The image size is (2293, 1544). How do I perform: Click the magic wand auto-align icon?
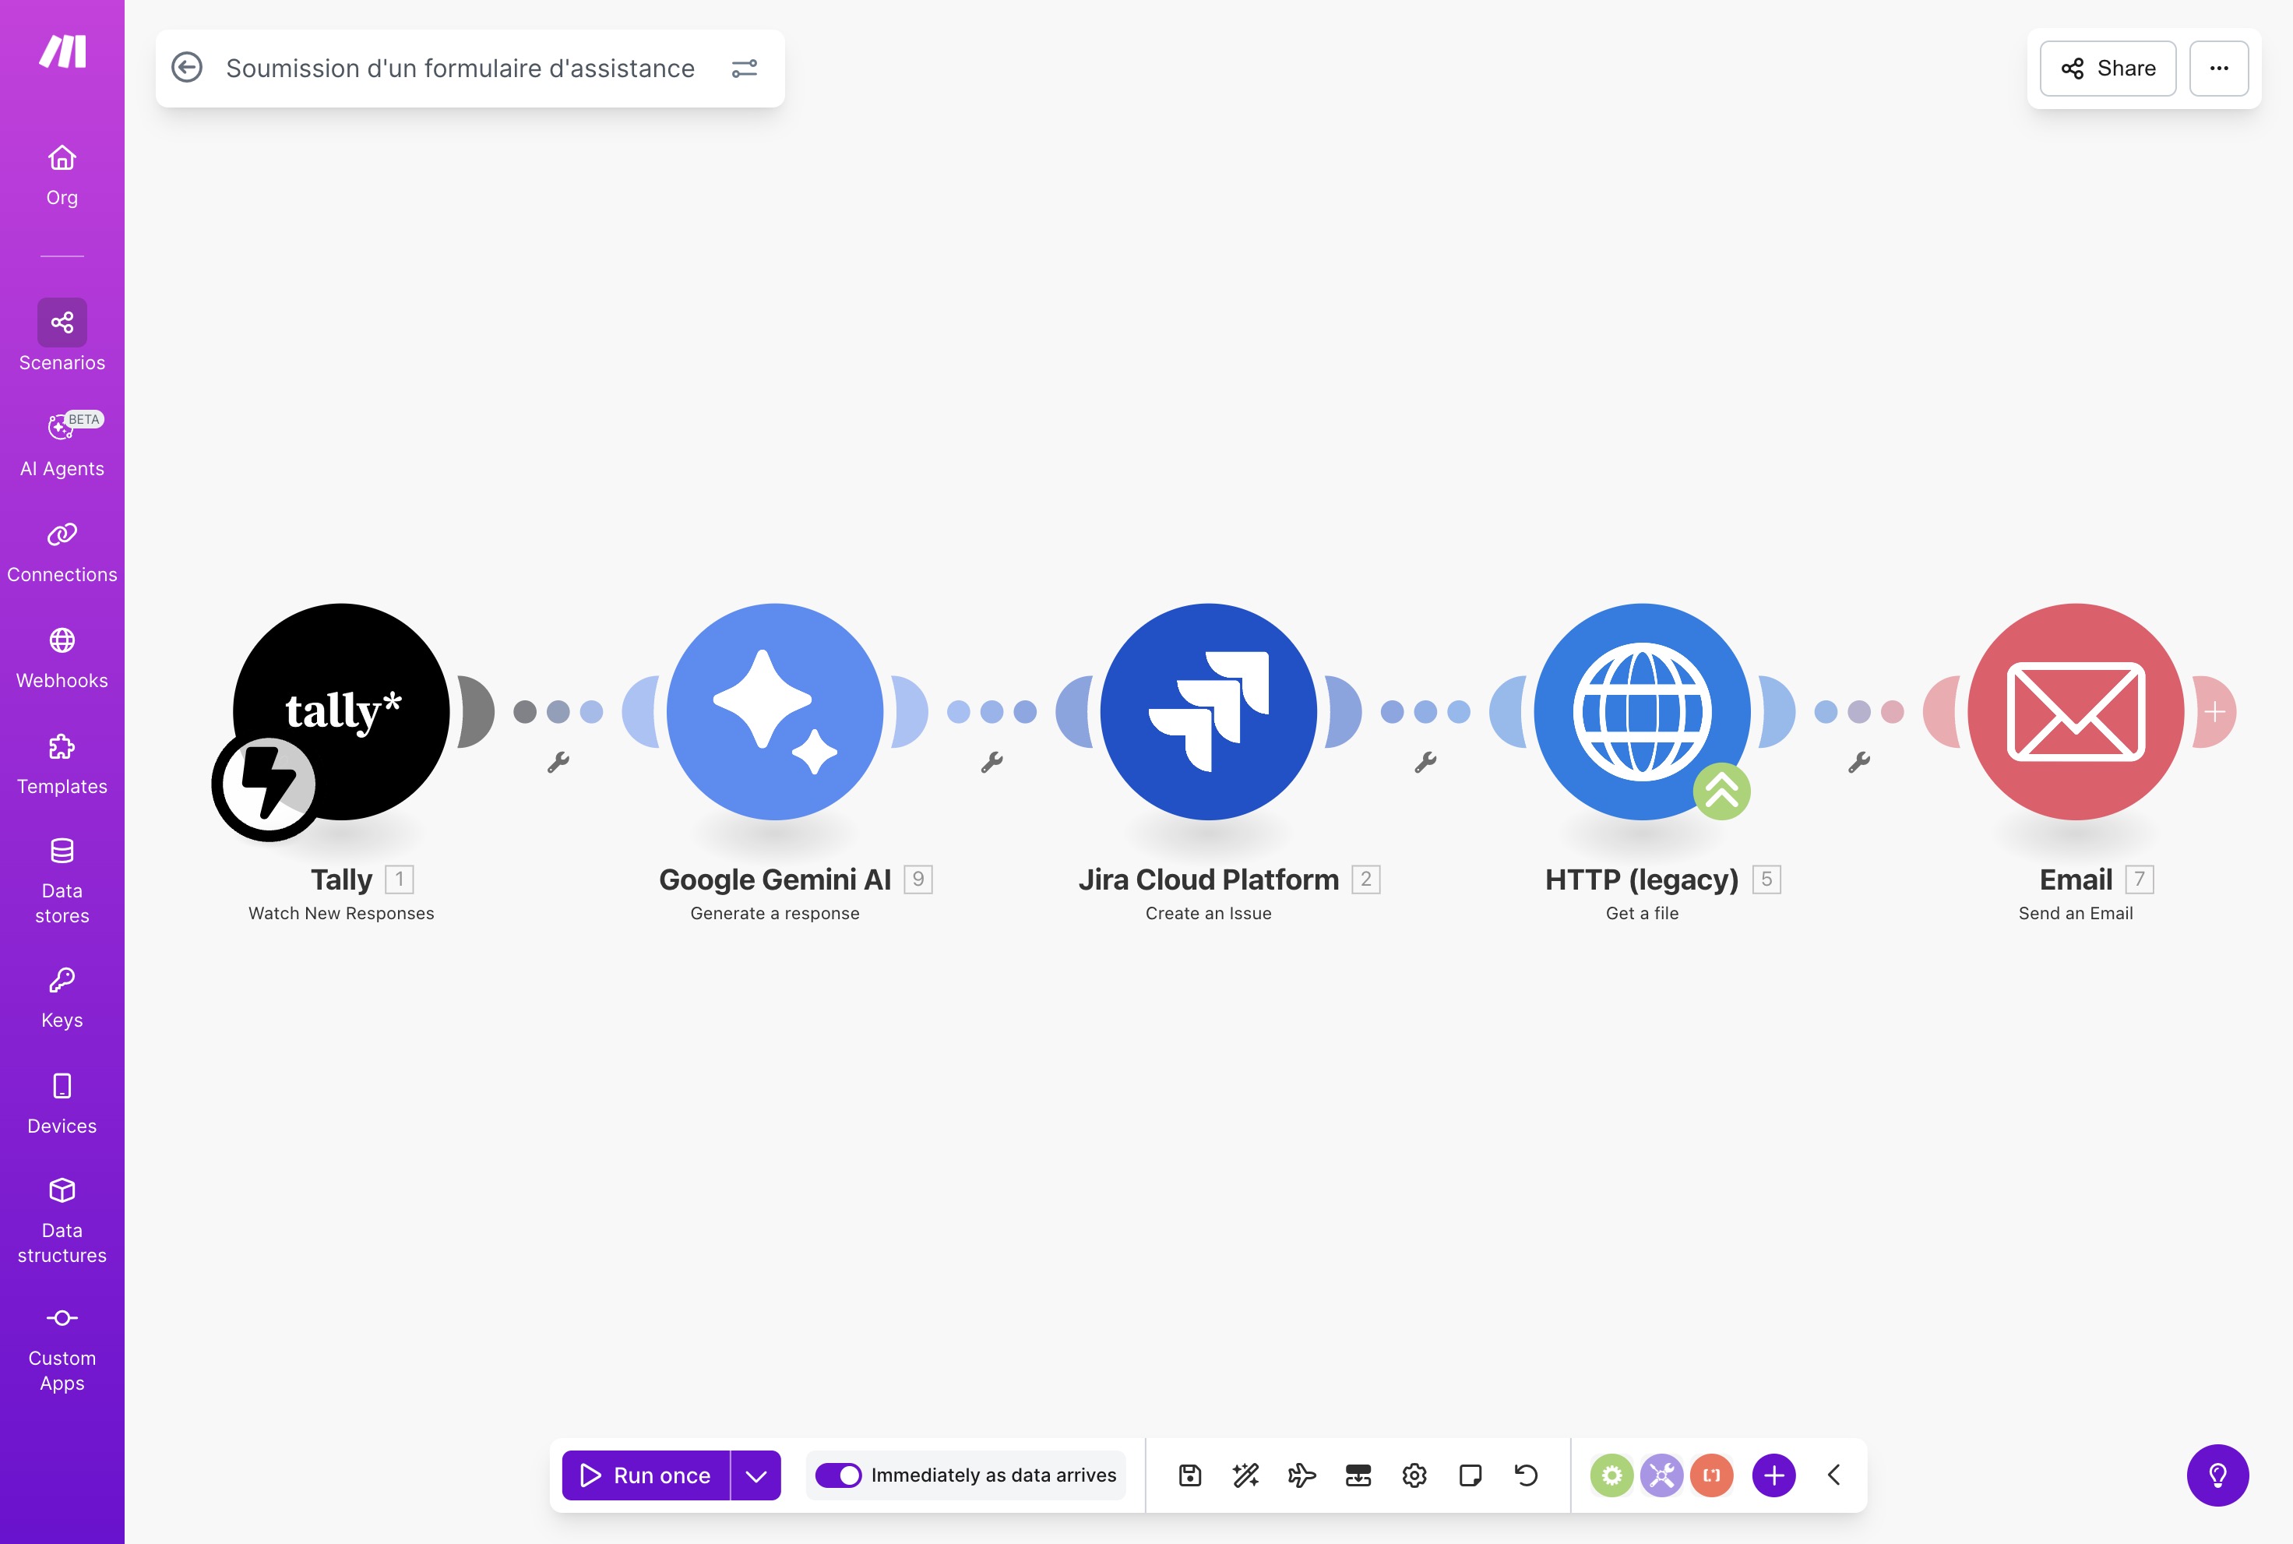click(1245, 1475)
